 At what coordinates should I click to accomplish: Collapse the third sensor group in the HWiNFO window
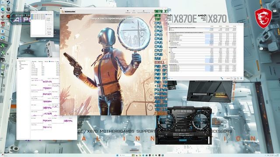[x=169, y=48]
